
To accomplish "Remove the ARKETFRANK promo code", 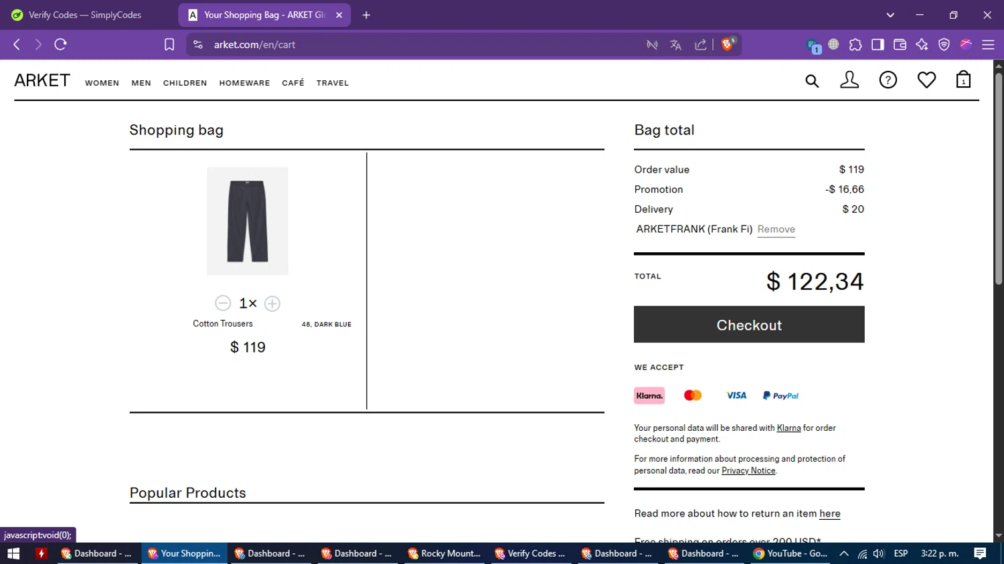I will pyautogui.click(x=776, y=229).
